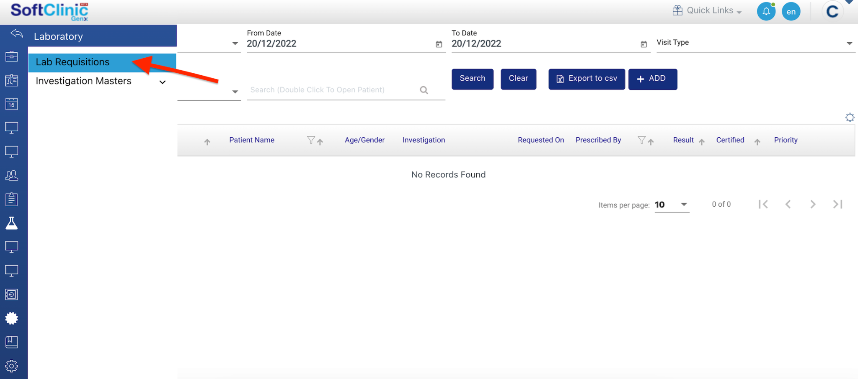
Task: Open the Quick Links menu
Action: 707,11
